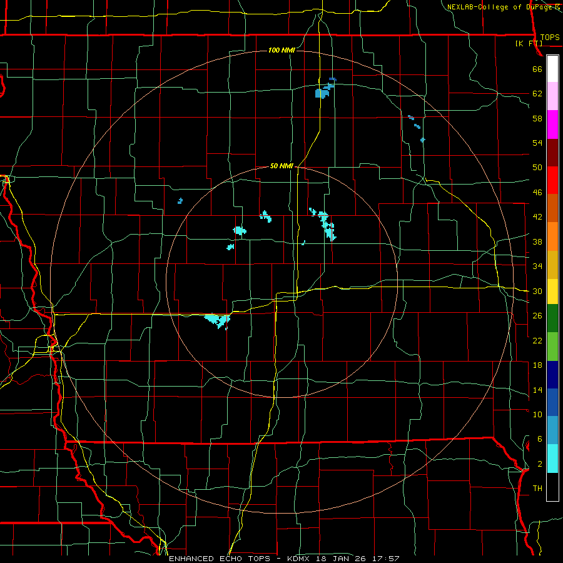This screenshot has width=563, height=563.
Task: Click the TOPS legend title
Action: click(x=550, y=38)
